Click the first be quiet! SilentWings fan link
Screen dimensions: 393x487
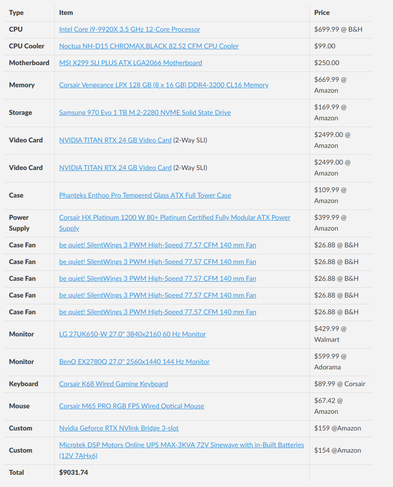(157, 245)
